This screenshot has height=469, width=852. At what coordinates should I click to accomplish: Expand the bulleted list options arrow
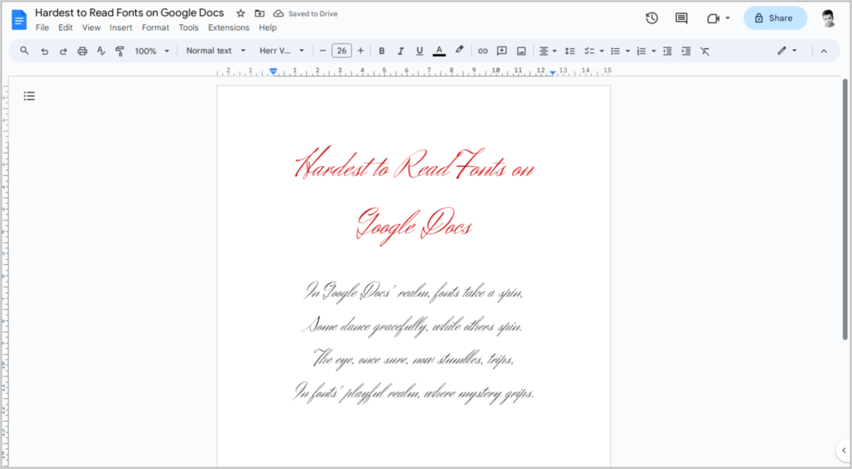pyautogui.click(x=627, y=51)
